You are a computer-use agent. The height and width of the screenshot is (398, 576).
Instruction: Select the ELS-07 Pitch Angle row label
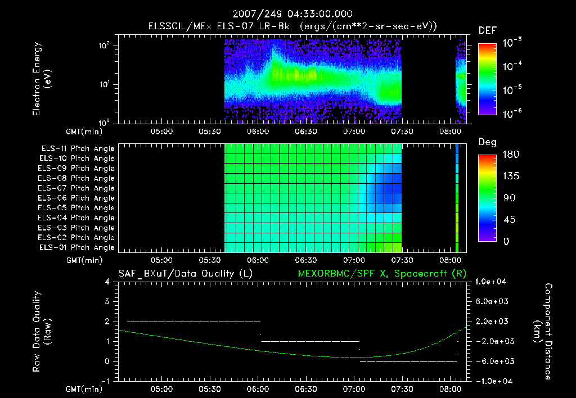[76, 188]
